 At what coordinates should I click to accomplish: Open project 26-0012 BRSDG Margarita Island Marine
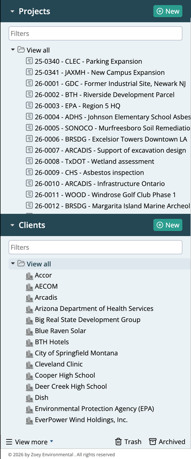pyautogui.click(x=113, y=206)
